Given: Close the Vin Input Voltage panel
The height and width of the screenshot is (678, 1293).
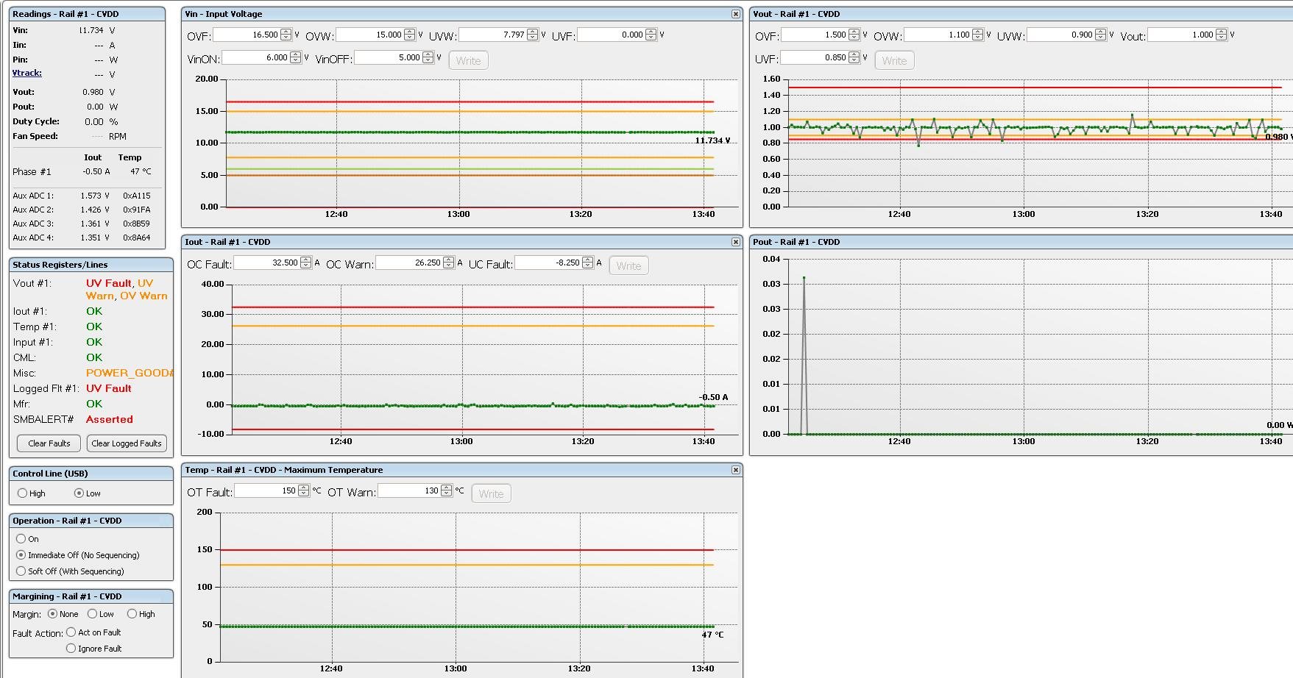Looking at the screenshot, I should coord(736,14).
